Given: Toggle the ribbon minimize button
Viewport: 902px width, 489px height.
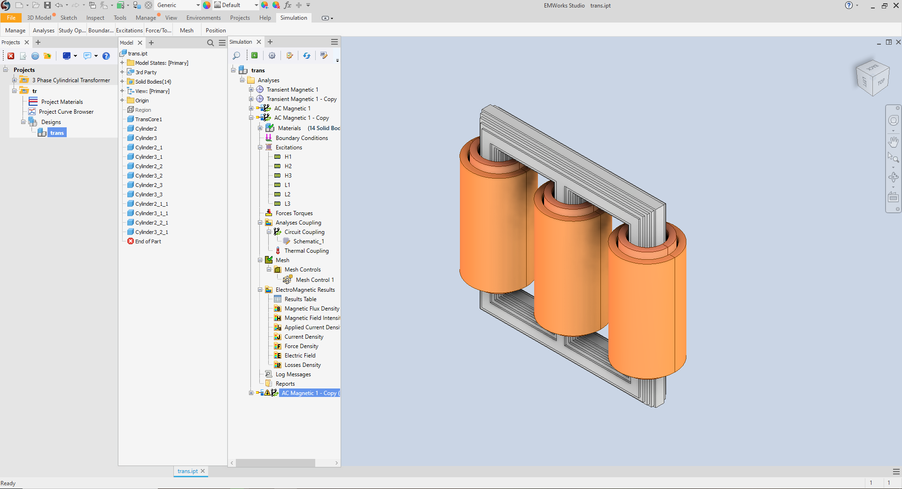Looking at the screenshot, I should (x=325, y=18).
